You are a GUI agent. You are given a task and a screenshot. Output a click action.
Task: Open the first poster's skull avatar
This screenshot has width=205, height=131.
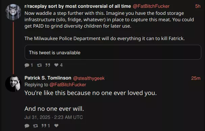pos(13,12)
